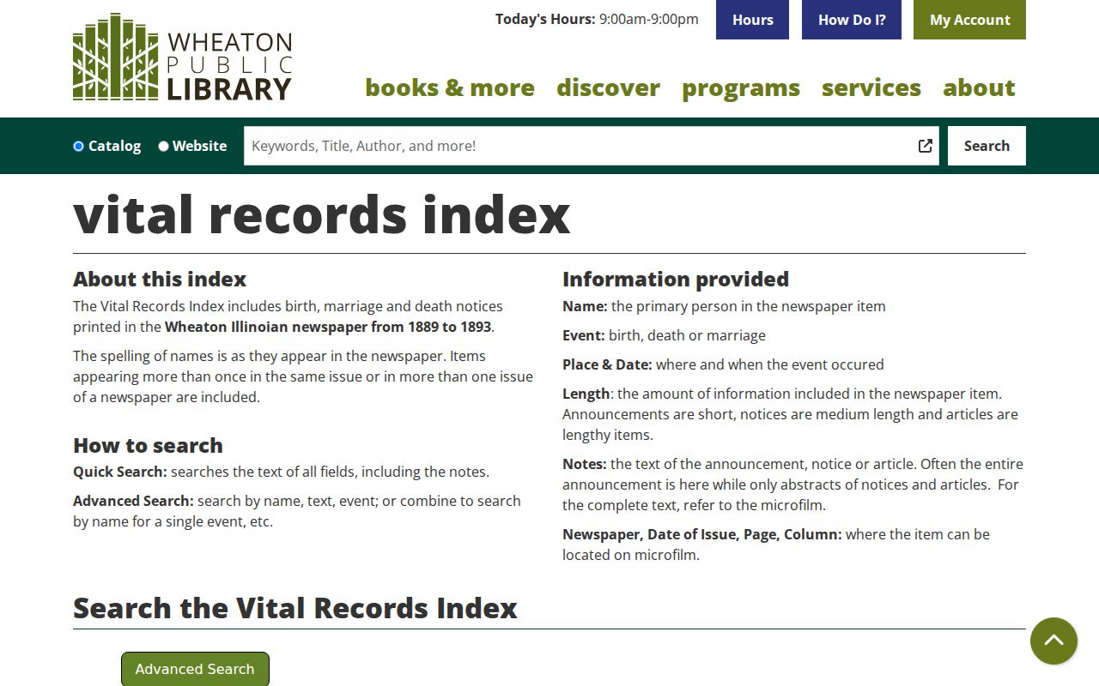Image resolution: width=1099 pixels, height=686 pixels.
Task: Click the 'Advanced Search:' description label
Action: 133,501
